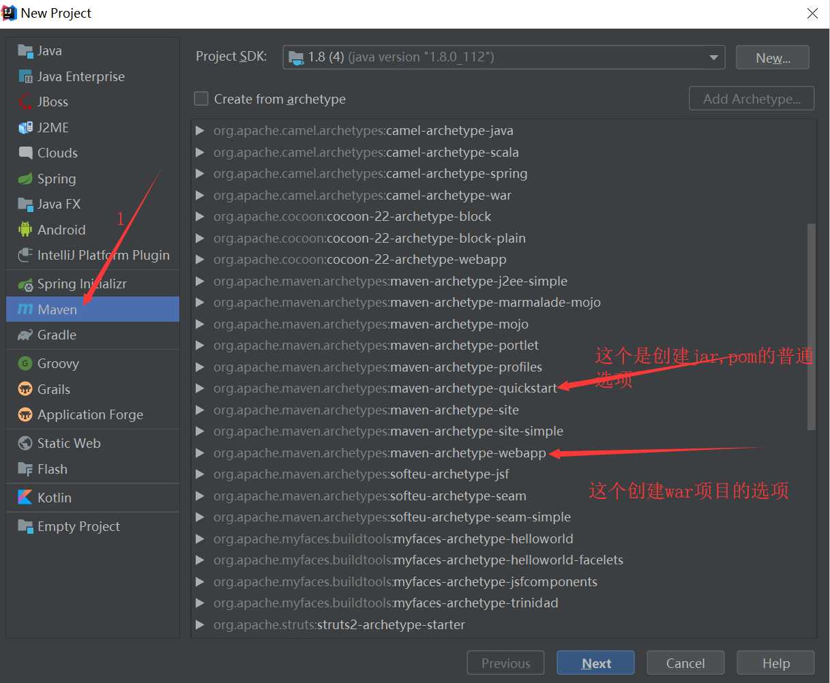Viewport: 830px width, 683px height.
Task: Expand camel-archetype-scala node
Action: (x=200, y=152)
